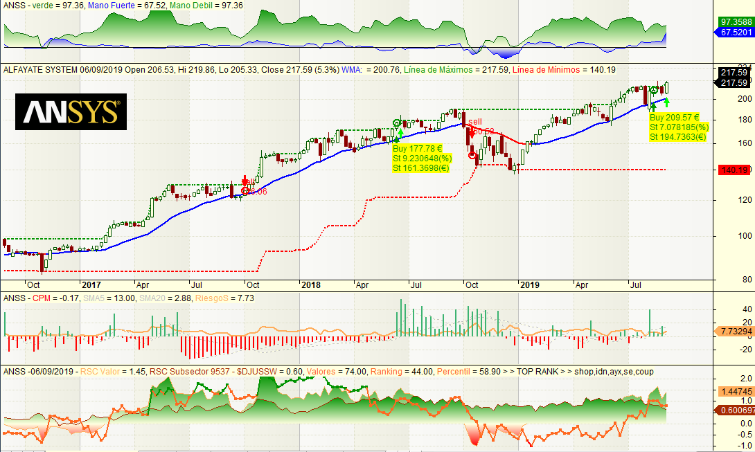Click "RSC Valor = 1.45" legend text

pyautogui.click(x=113, y=372)
